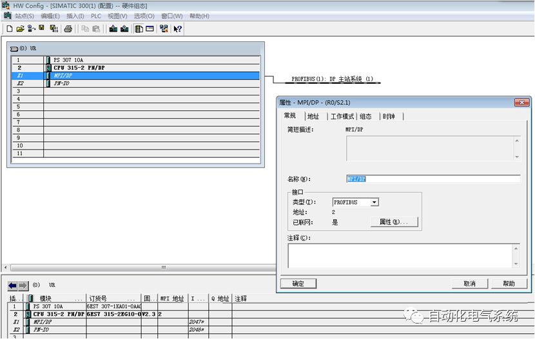Click the 属性(R)... button
Image resolution: width=535 pixels, height=339 pixels.
click(x=394, y=222)
